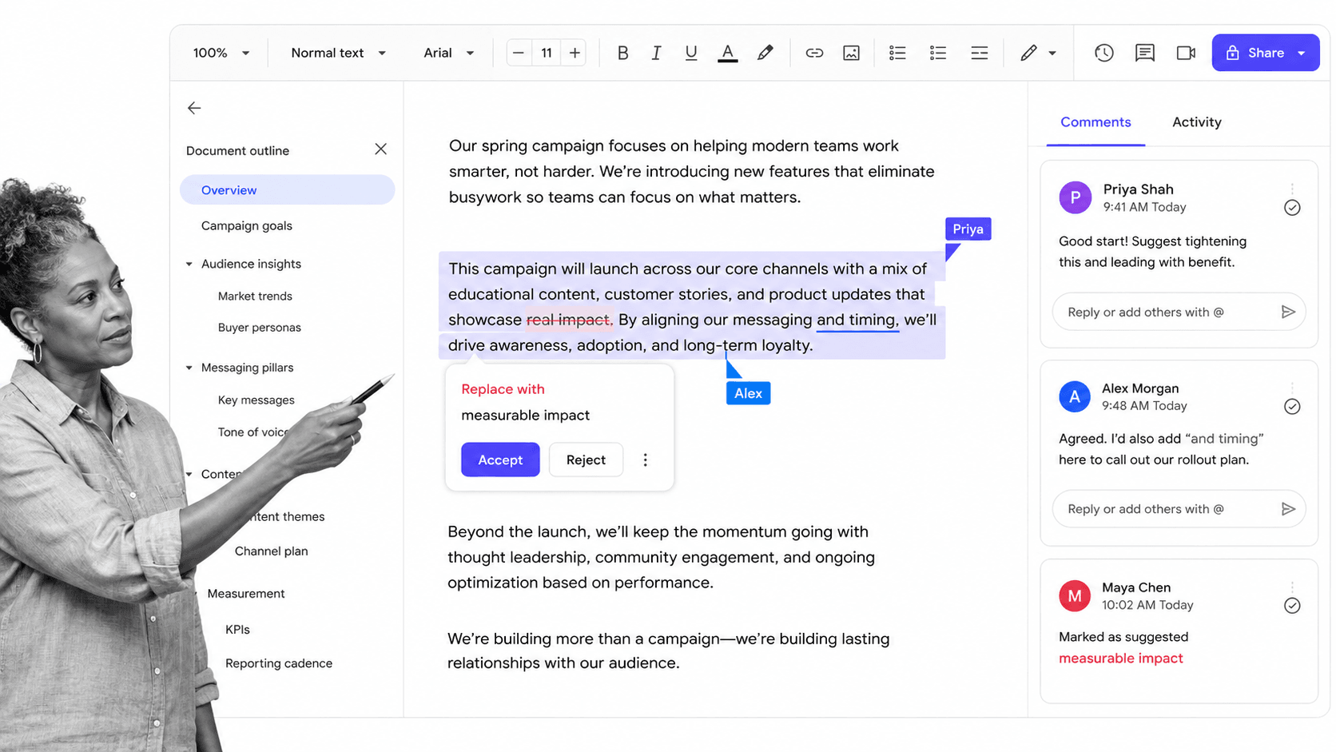This screenshot has height=752, width=1336.
Task: Send reply to Priya Shah's comment
Action: coord(1288,312)
